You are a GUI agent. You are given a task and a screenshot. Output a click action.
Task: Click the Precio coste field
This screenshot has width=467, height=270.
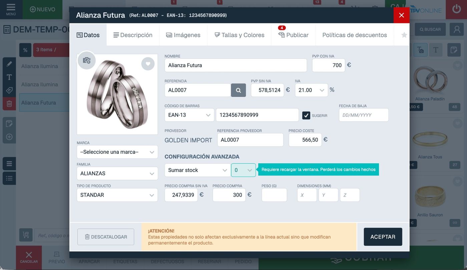pos(305,140)
